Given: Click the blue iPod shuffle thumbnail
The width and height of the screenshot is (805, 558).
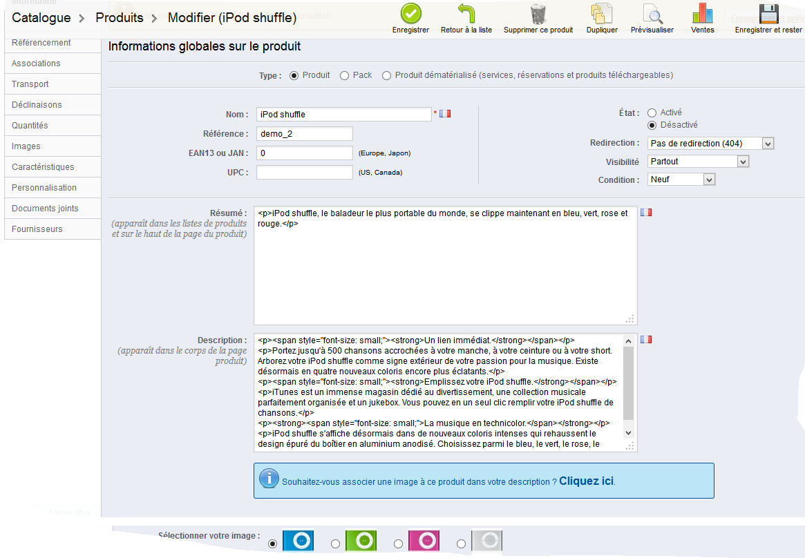Looking at the screenshot, I should [299, 541].
